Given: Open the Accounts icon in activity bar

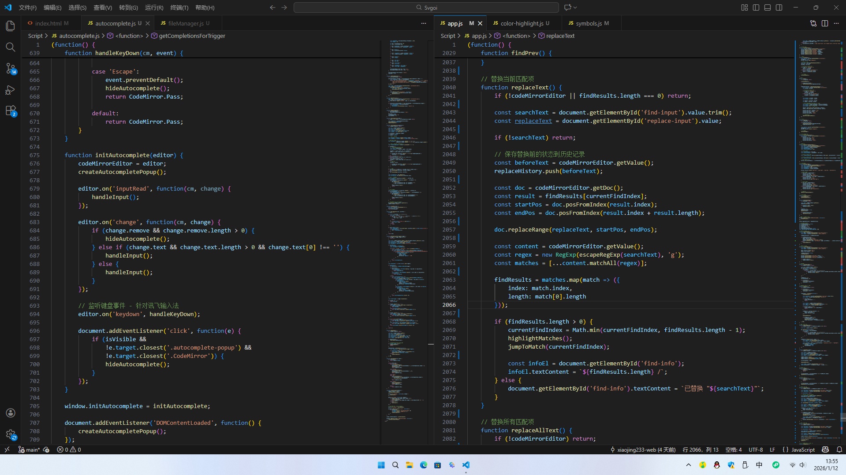Looking at the screenshot, I should [x=11, y=413].
